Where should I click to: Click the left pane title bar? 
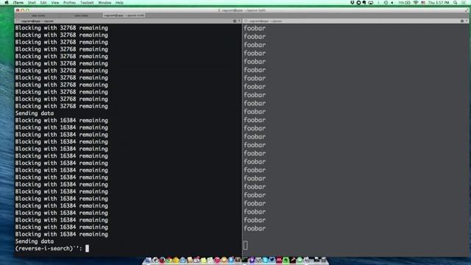pyautogui.click(x=128, y=21)
